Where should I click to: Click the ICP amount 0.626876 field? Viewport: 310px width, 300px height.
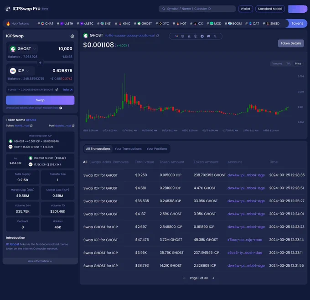62,71
